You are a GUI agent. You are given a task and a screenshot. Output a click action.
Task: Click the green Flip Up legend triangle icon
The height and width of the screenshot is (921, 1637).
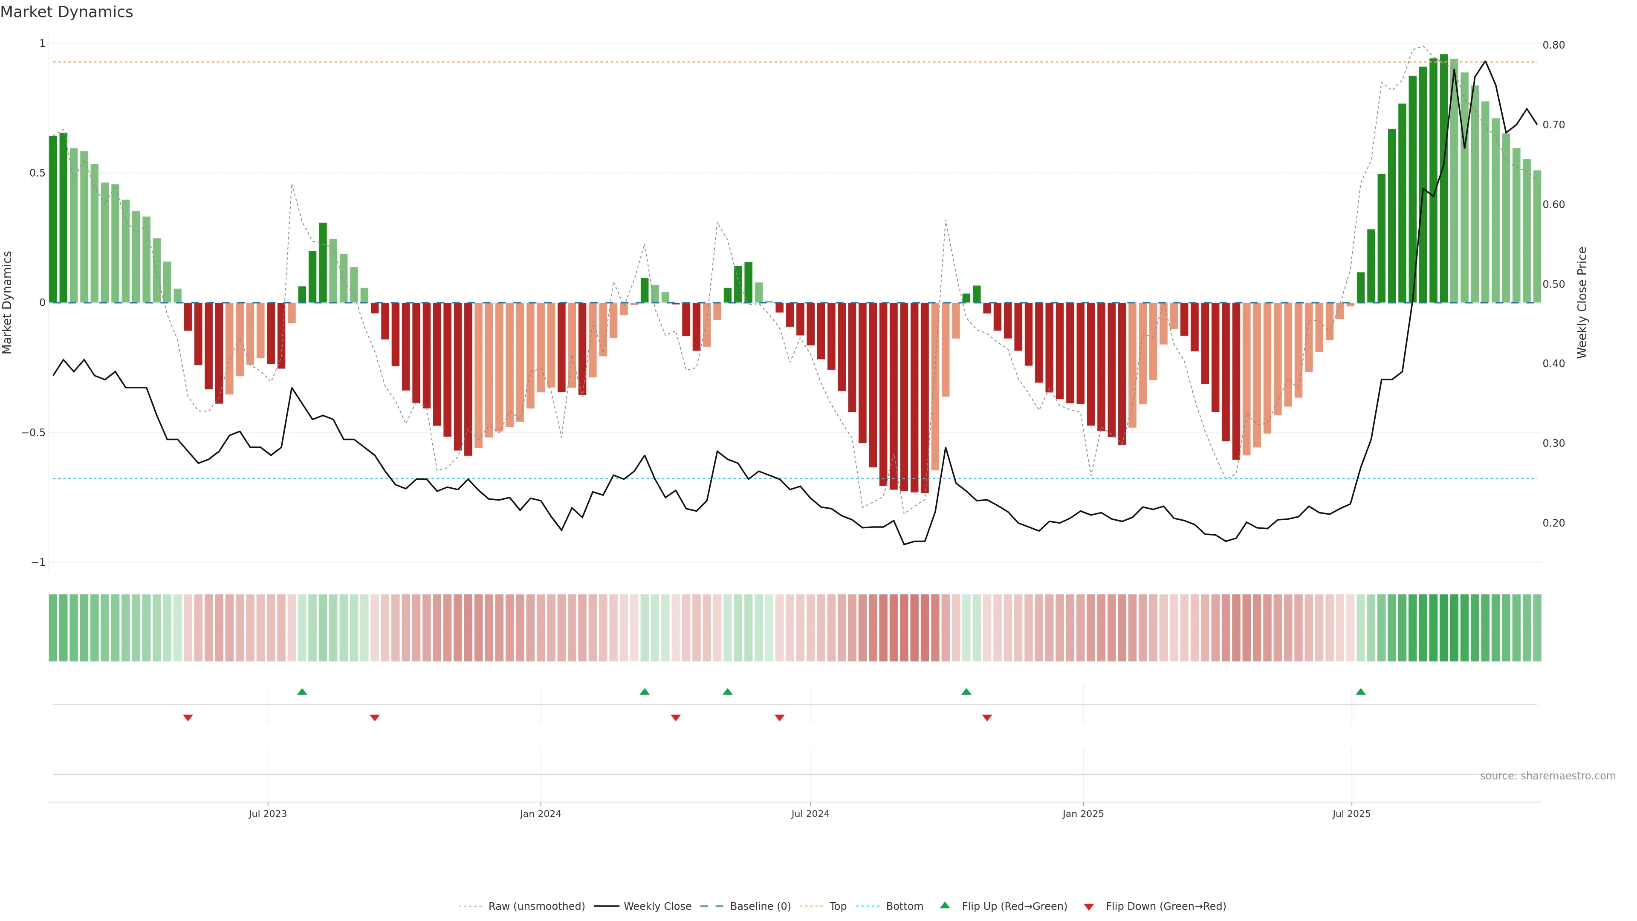945,906
